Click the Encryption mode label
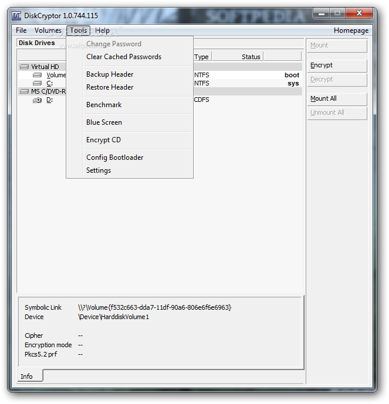This screenshot has width=389, height=404. point(48,345)
